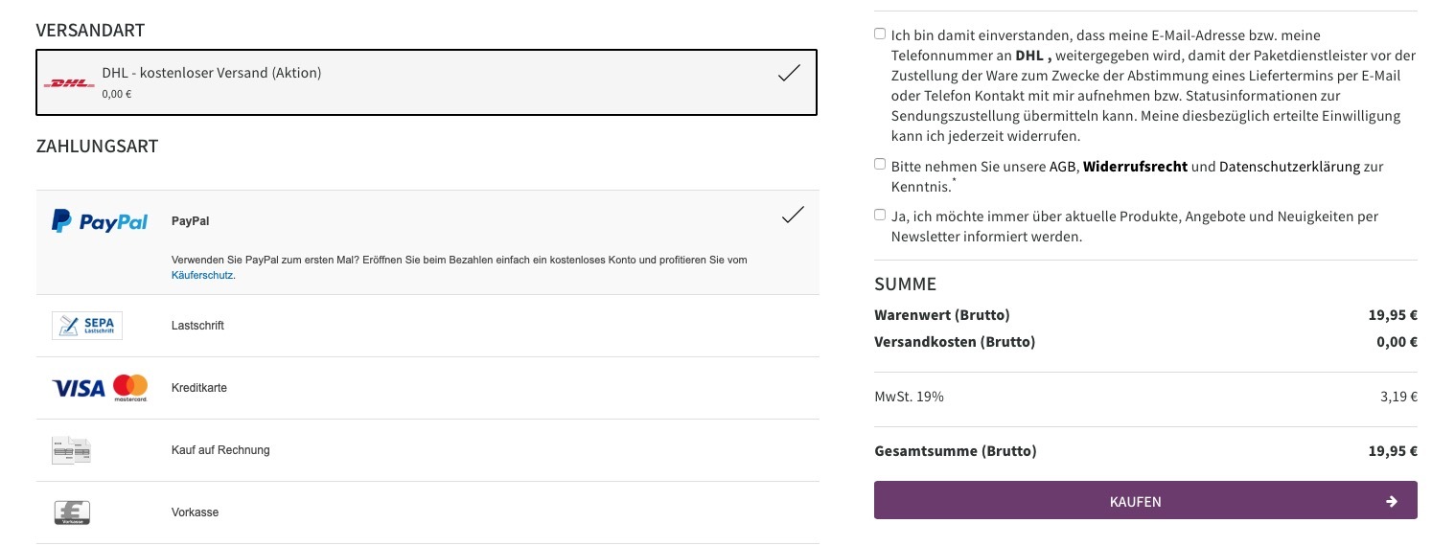
Task: Enable DHL email sharing consent checkbox
Action: [x=880, y=34]
